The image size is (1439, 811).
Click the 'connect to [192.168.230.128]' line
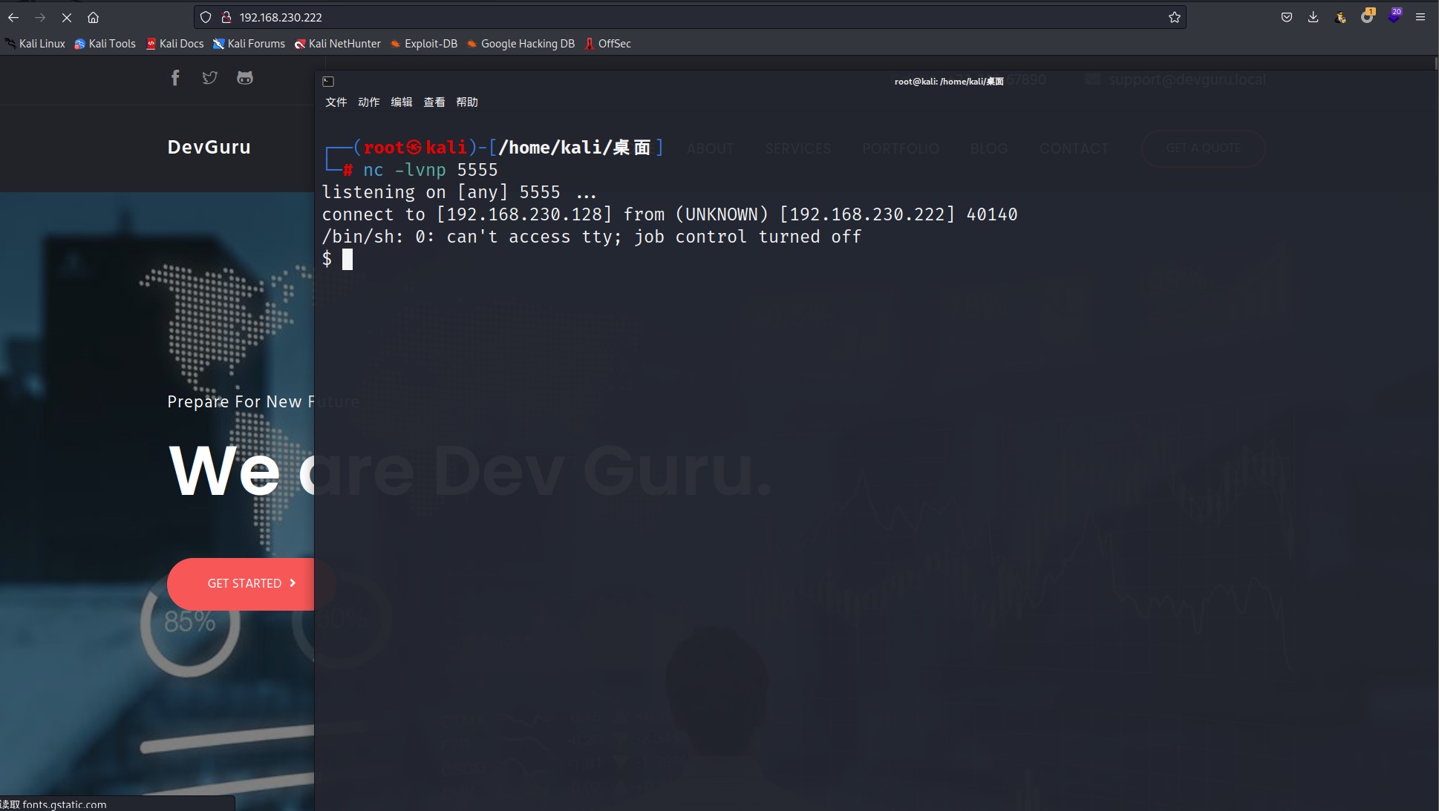click(x=670, y=214)
